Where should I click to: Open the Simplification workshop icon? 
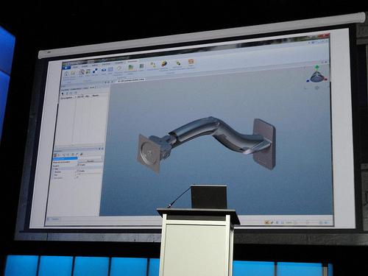coord(153,65)
